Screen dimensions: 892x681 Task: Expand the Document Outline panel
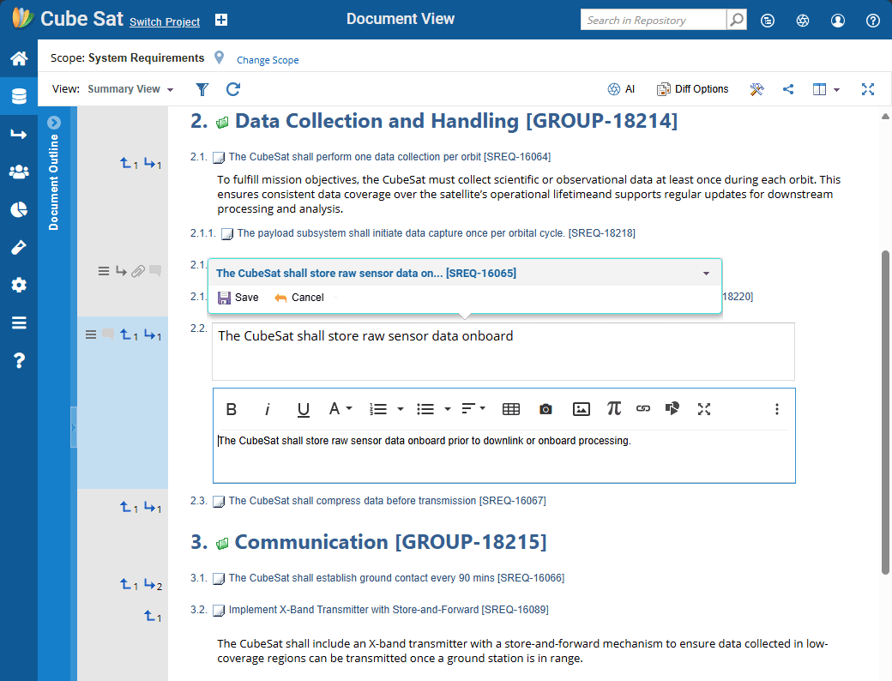tap(54, 123)
